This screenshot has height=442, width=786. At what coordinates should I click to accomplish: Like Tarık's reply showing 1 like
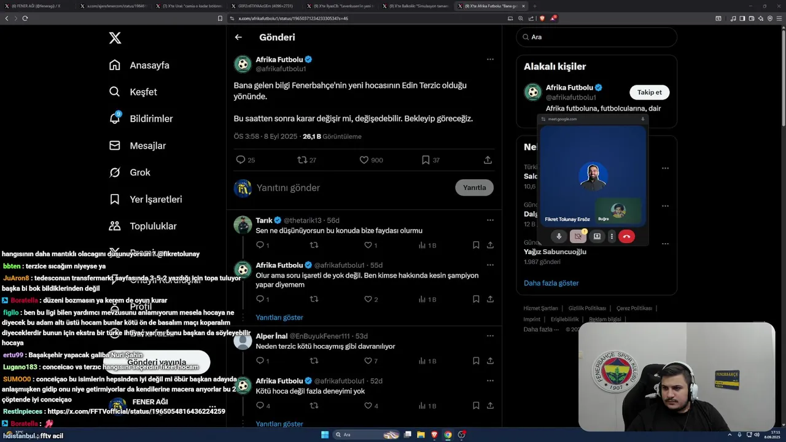(368, 245)
